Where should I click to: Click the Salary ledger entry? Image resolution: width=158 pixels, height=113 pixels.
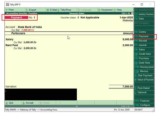point(9,39)
